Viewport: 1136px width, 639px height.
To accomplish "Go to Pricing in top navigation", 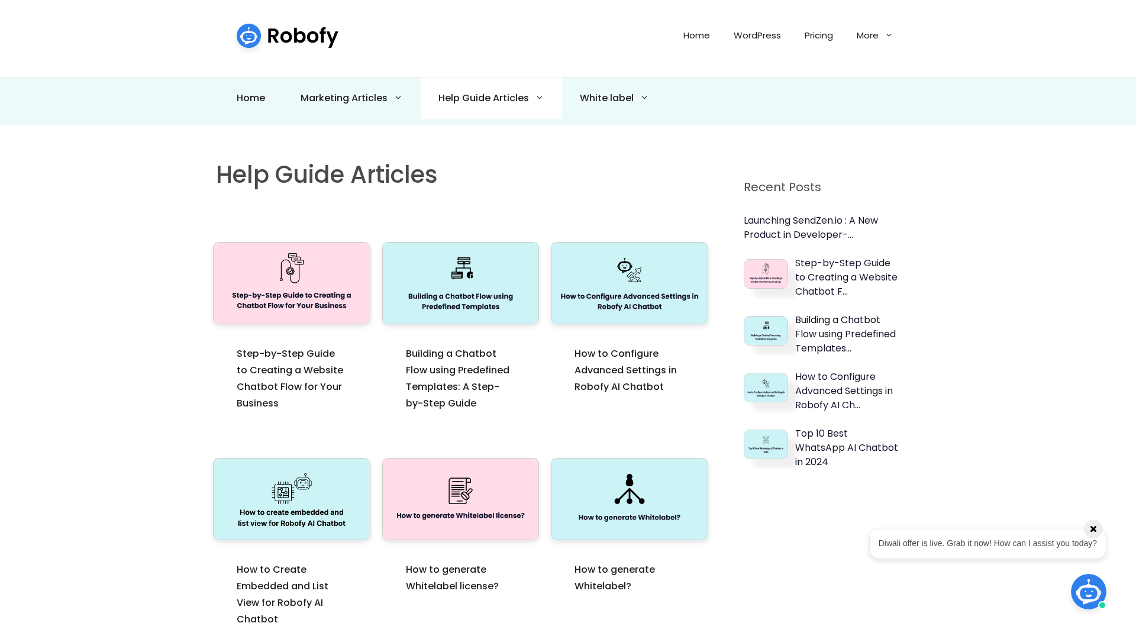I will point(818,35).
